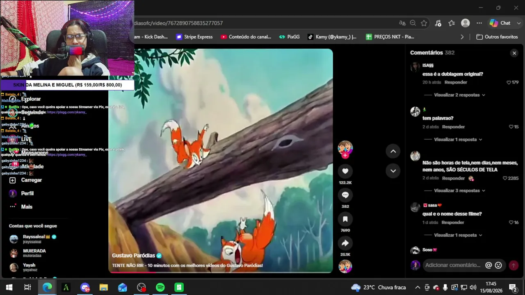
Task: Open Outlook from the taskbar
Action: pyautogui.click(x=122, y=287)
